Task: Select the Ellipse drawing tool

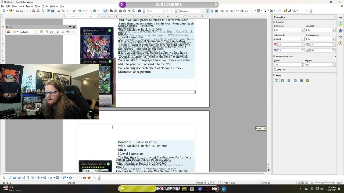Action: 19,178
